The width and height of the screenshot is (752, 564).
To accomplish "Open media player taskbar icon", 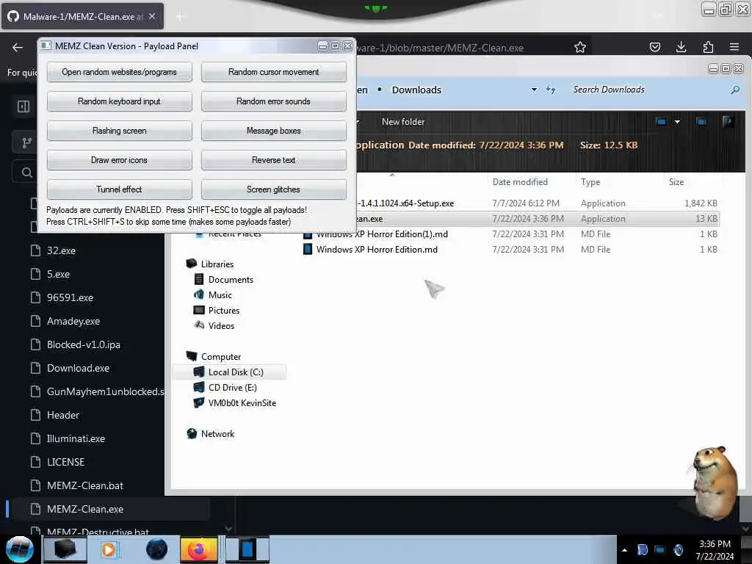I will (x=109, y=549).
